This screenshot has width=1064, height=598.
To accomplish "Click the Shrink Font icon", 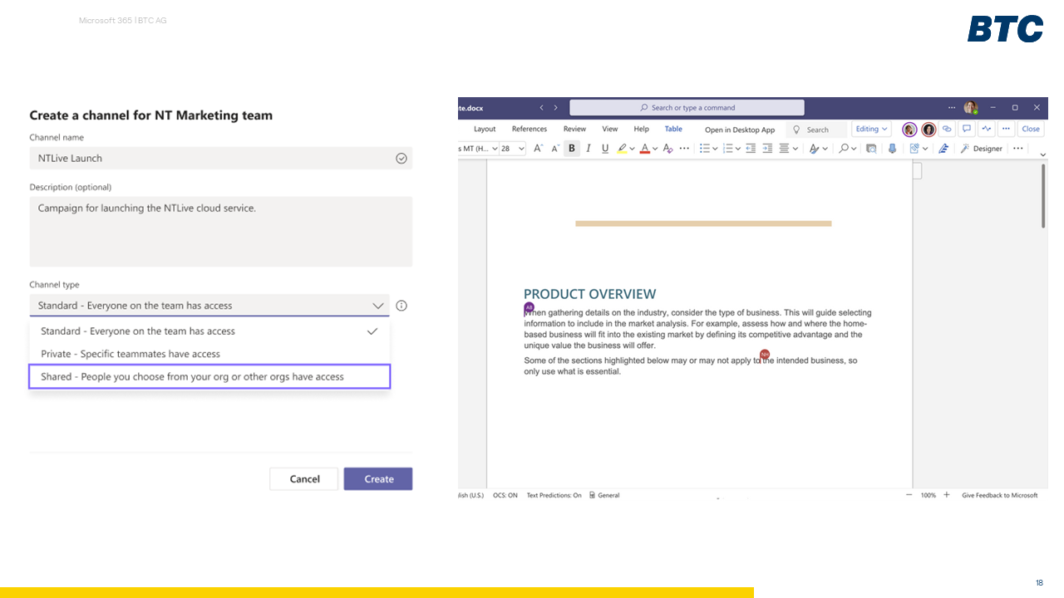I will [554, 149].
